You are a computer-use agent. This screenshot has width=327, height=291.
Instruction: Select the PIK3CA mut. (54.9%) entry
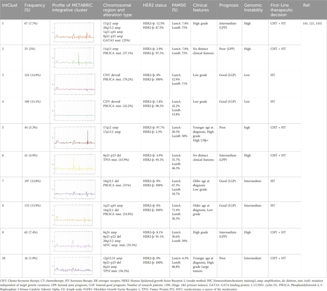[118, 214]
